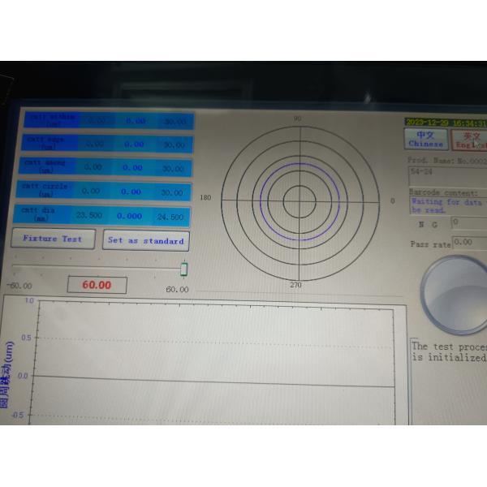This screenshot has height=487, width=487.
Task: Click the 270 degree polar label
Action: (x=295, y=285)
